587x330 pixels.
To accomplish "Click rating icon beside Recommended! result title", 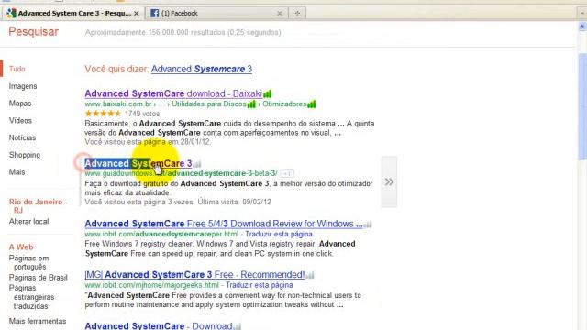I will coord(310,275).
